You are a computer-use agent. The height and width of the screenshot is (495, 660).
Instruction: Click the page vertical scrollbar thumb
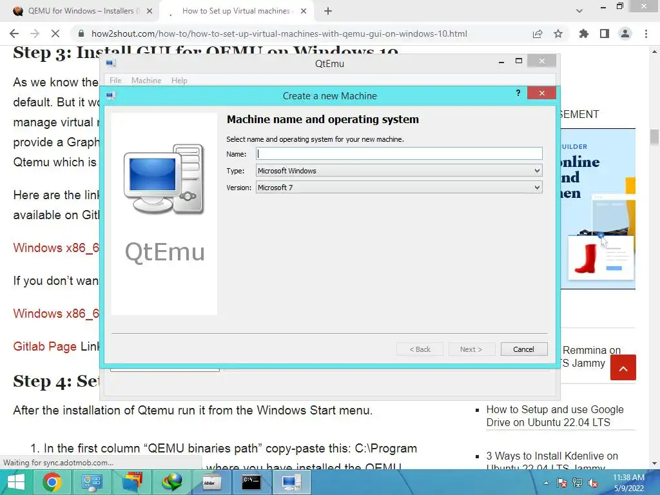tap(654, 138)
